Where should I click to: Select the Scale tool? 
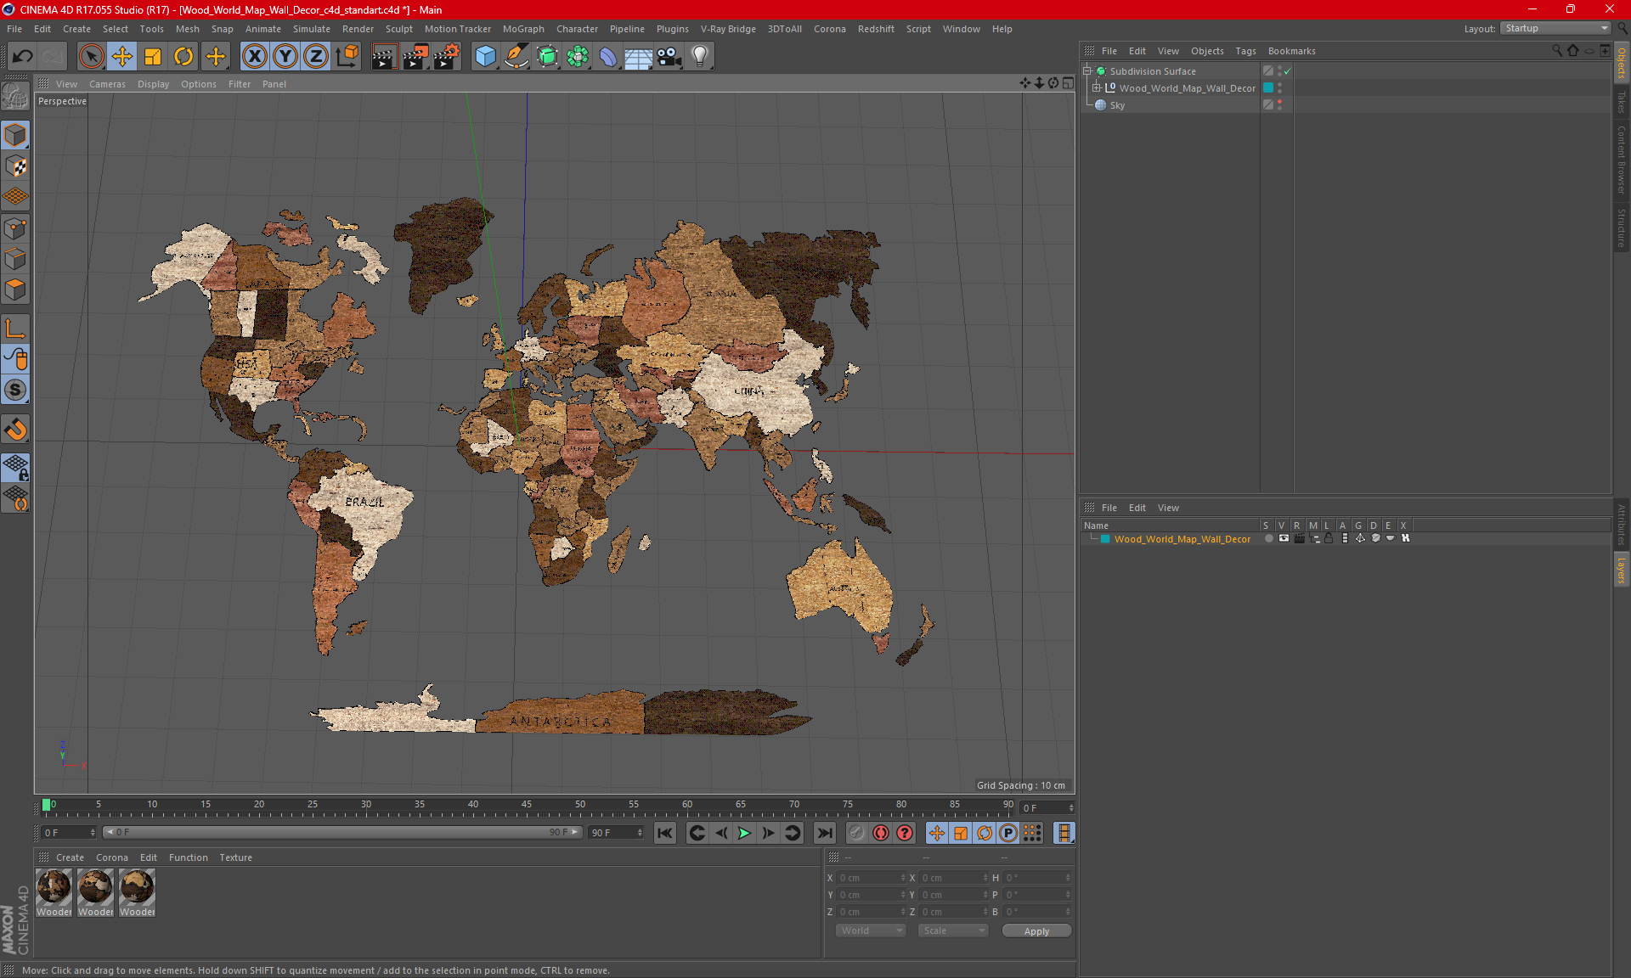153,57
